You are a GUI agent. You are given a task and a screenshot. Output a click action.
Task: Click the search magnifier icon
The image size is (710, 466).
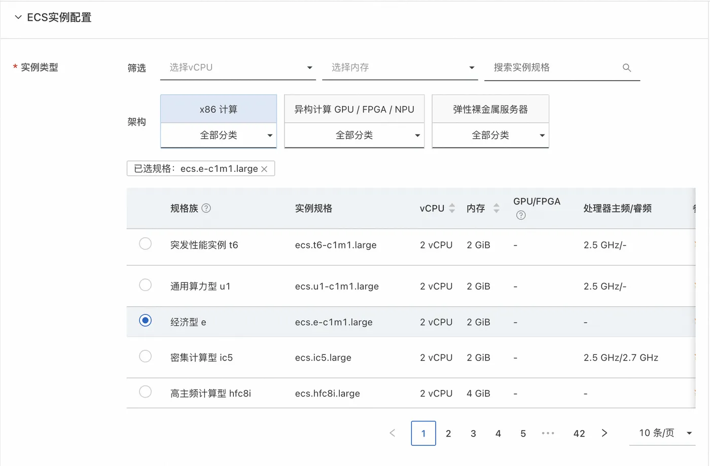627,68
